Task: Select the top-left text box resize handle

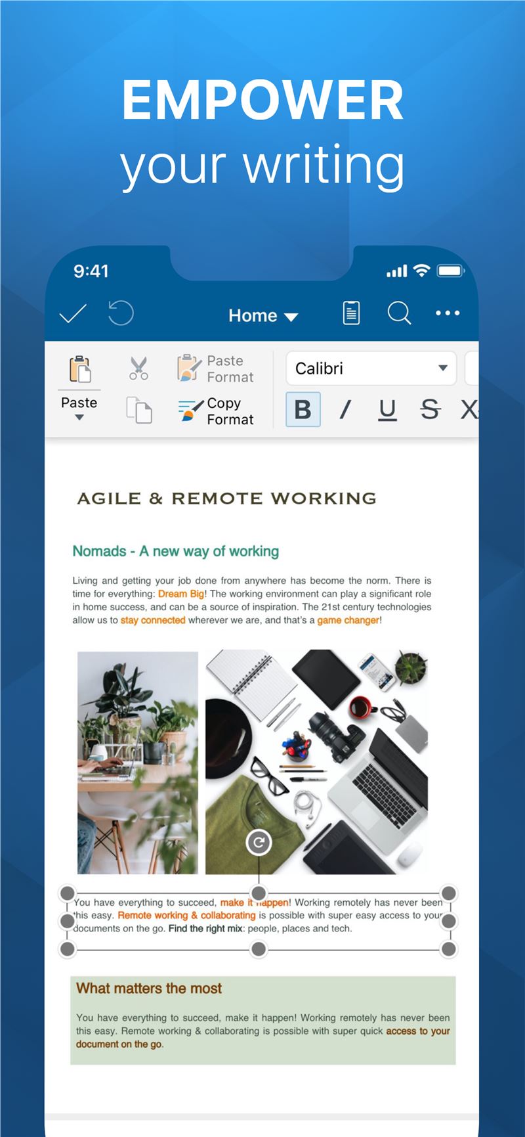Action: coord(67,893)
